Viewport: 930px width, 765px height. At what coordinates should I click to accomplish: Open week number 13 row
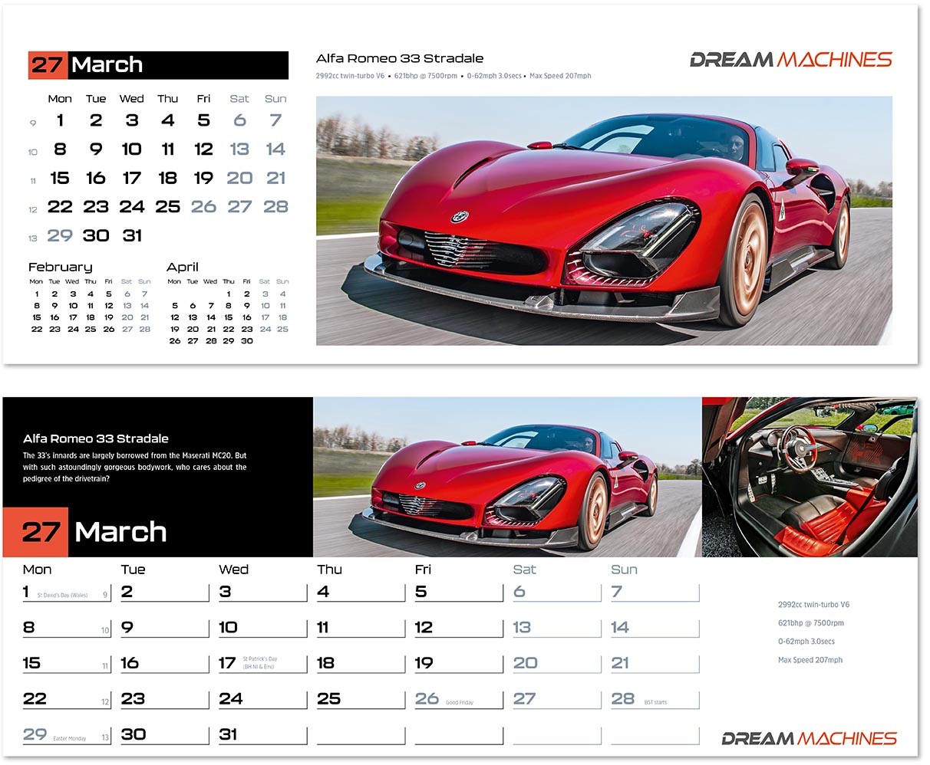[32, 238]
